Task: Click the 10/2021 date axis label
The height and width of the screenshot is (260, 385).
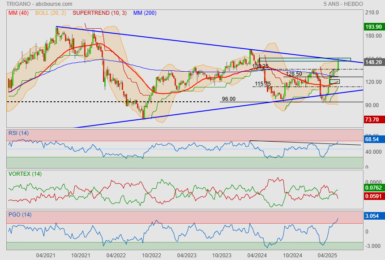Action: (81, 256)
